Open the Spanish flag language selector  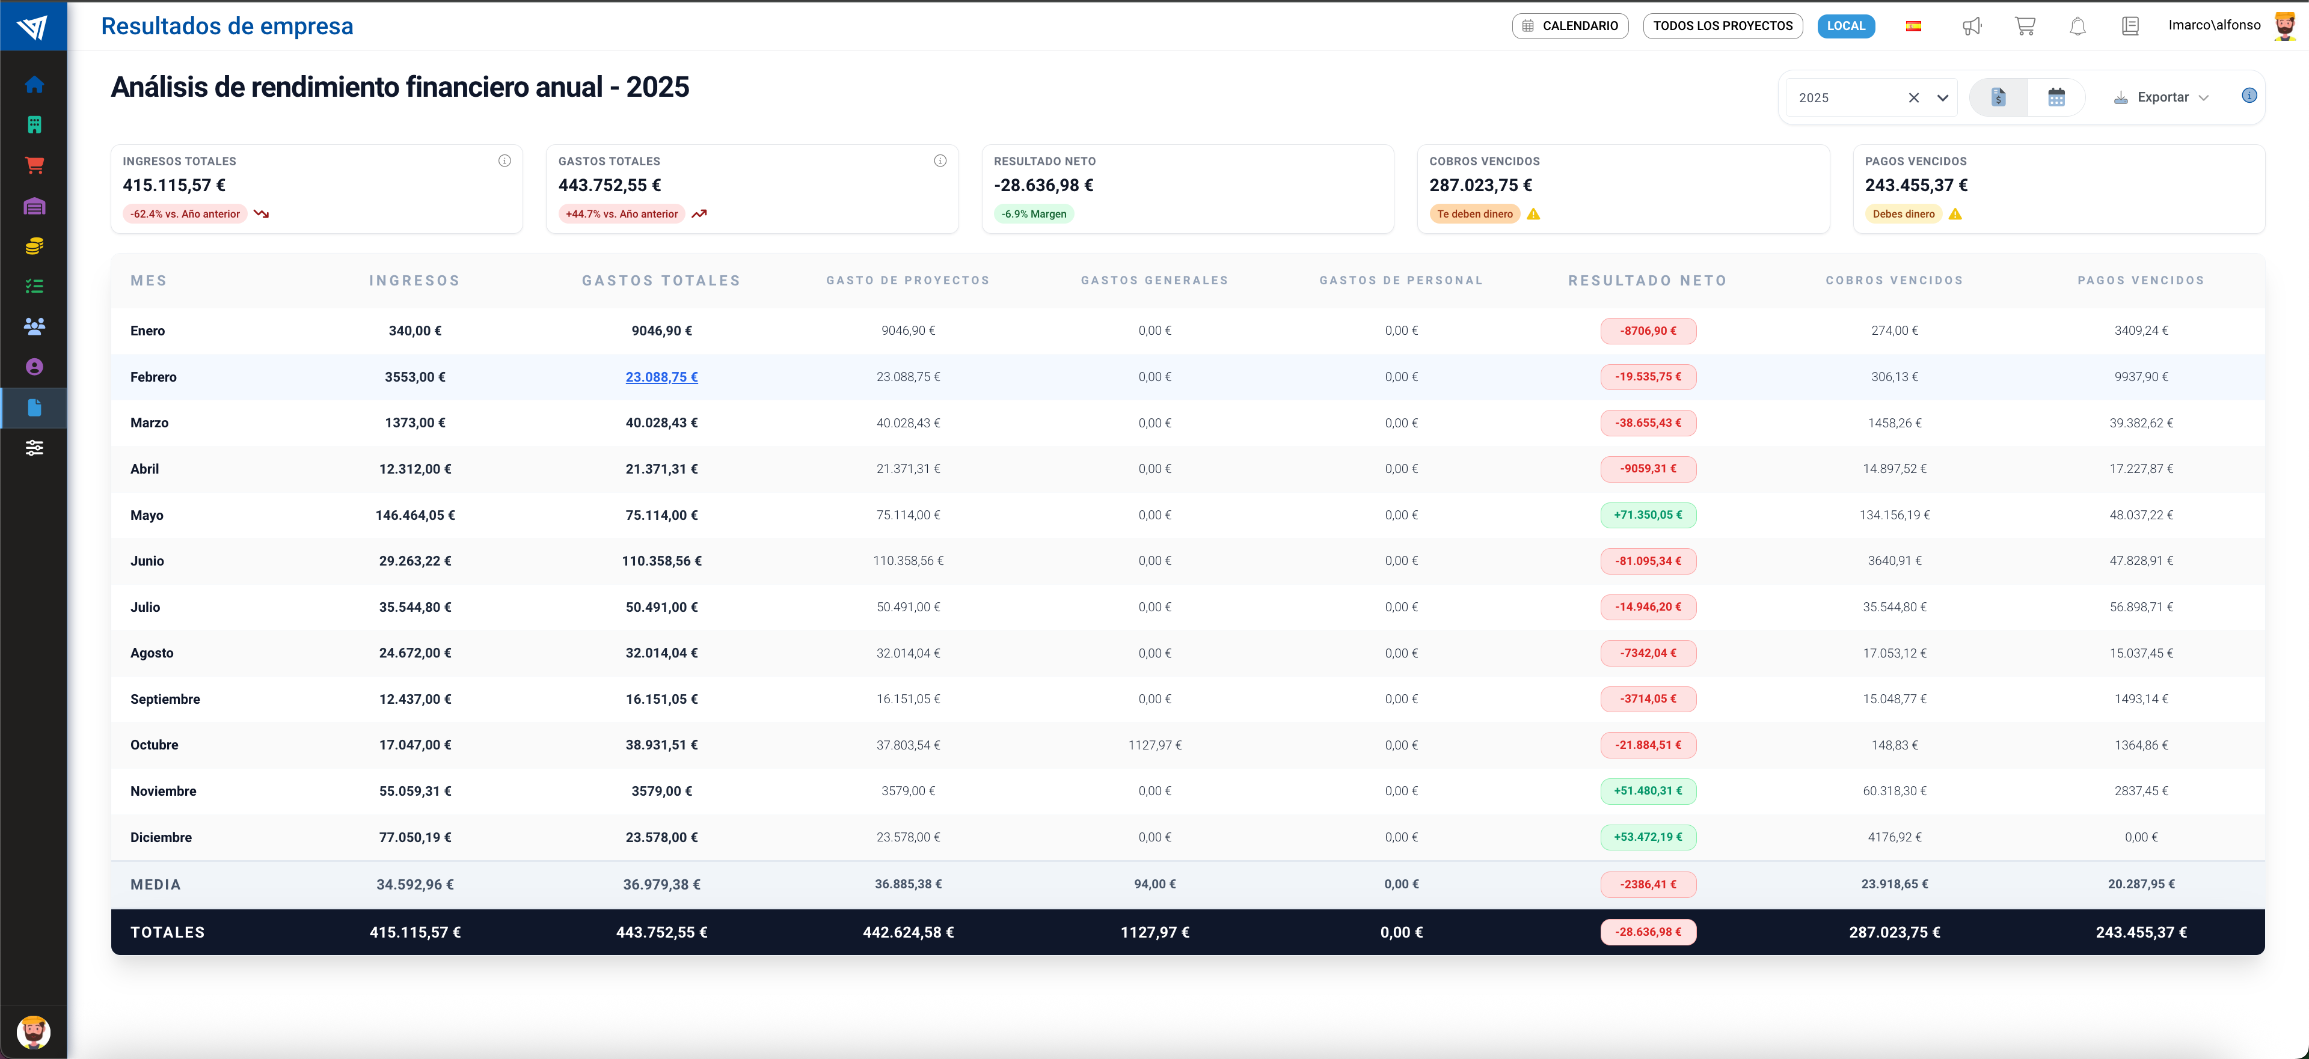(1913, 26)
